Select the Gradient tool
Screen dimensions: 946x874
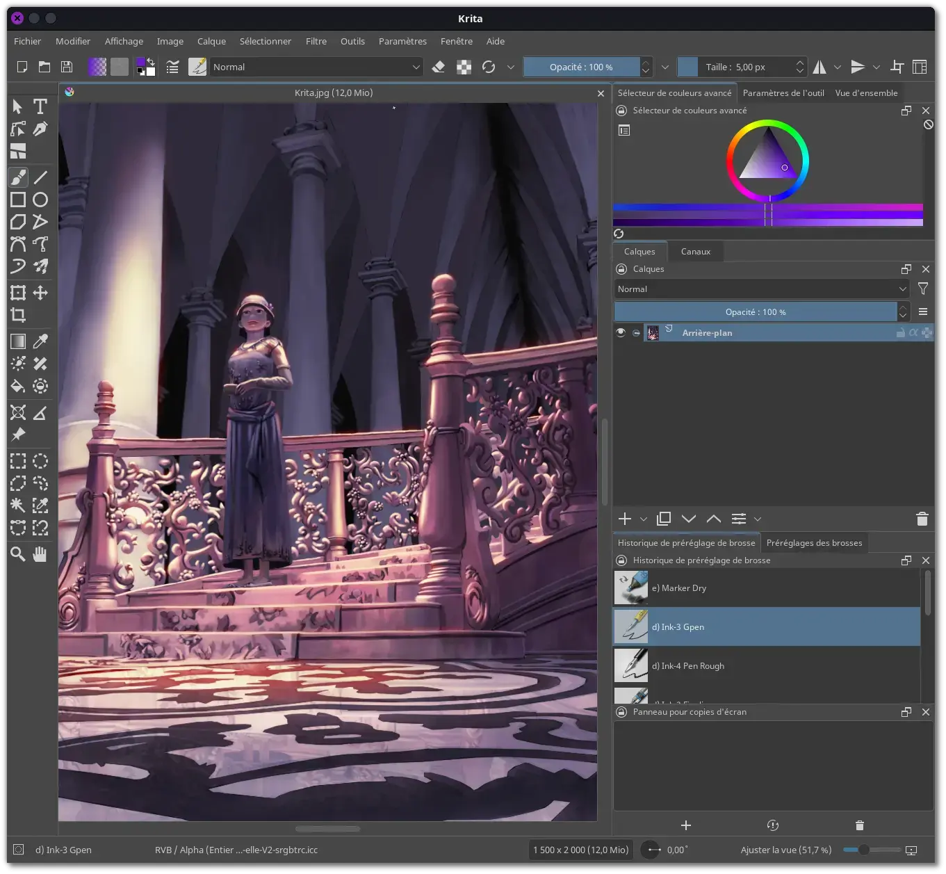click(18, 341)
